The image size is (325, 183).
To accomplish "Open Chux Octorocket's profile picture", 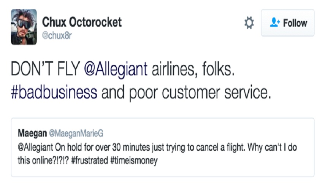I will (x=24, y=27).
